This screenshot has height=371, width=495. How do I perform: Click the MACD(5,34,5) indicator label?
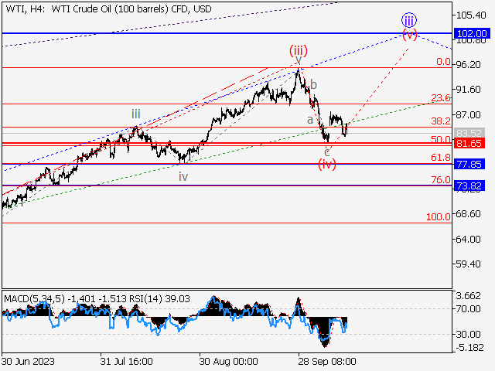pos(34,298)
